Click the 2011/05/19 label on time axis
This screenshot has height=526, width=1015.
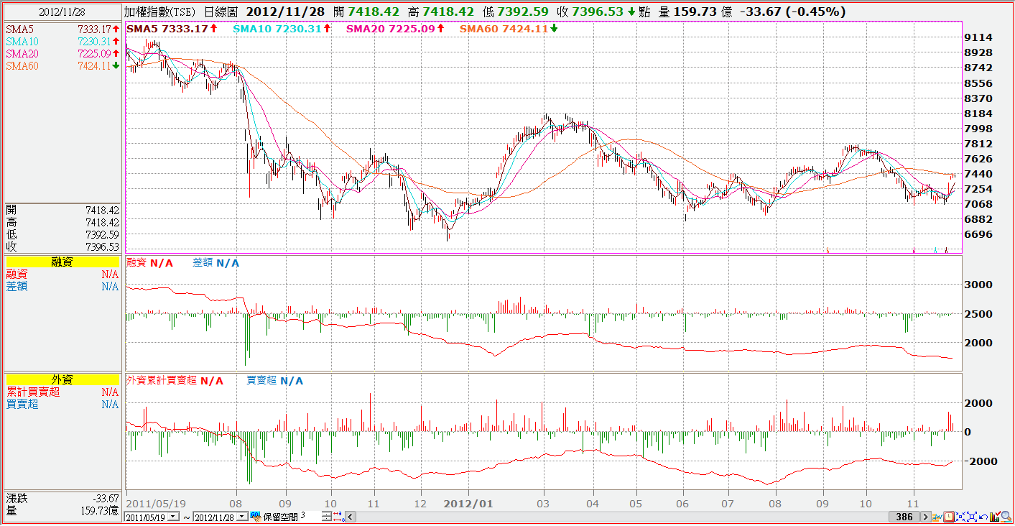point(156,504)
